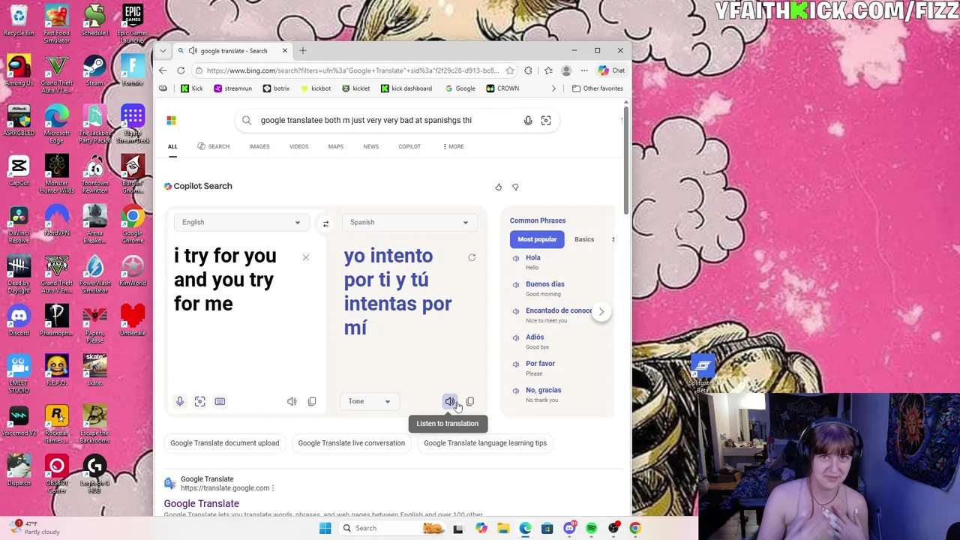The width and height of the screenshot is (960, 540).
Task: Expand the MORE search filters menu
Action: pos(453,146)
